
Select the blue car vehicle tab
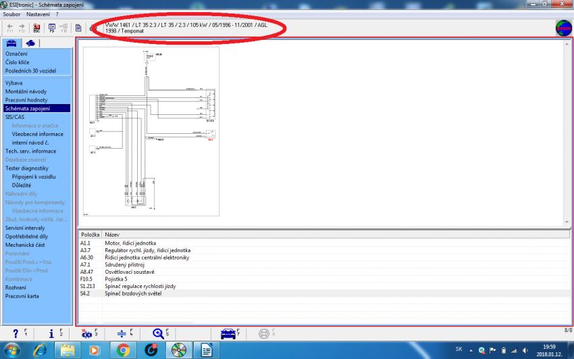[x=11, y=43]
